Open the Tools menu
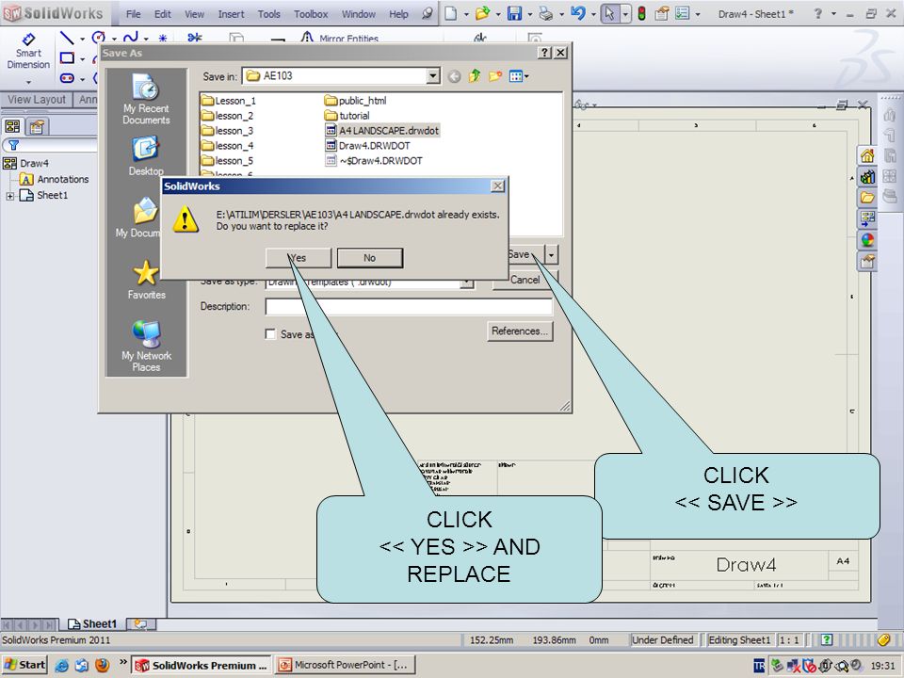Image resolution: width=904 pixels, height=678 pixels. pos(268,14)
